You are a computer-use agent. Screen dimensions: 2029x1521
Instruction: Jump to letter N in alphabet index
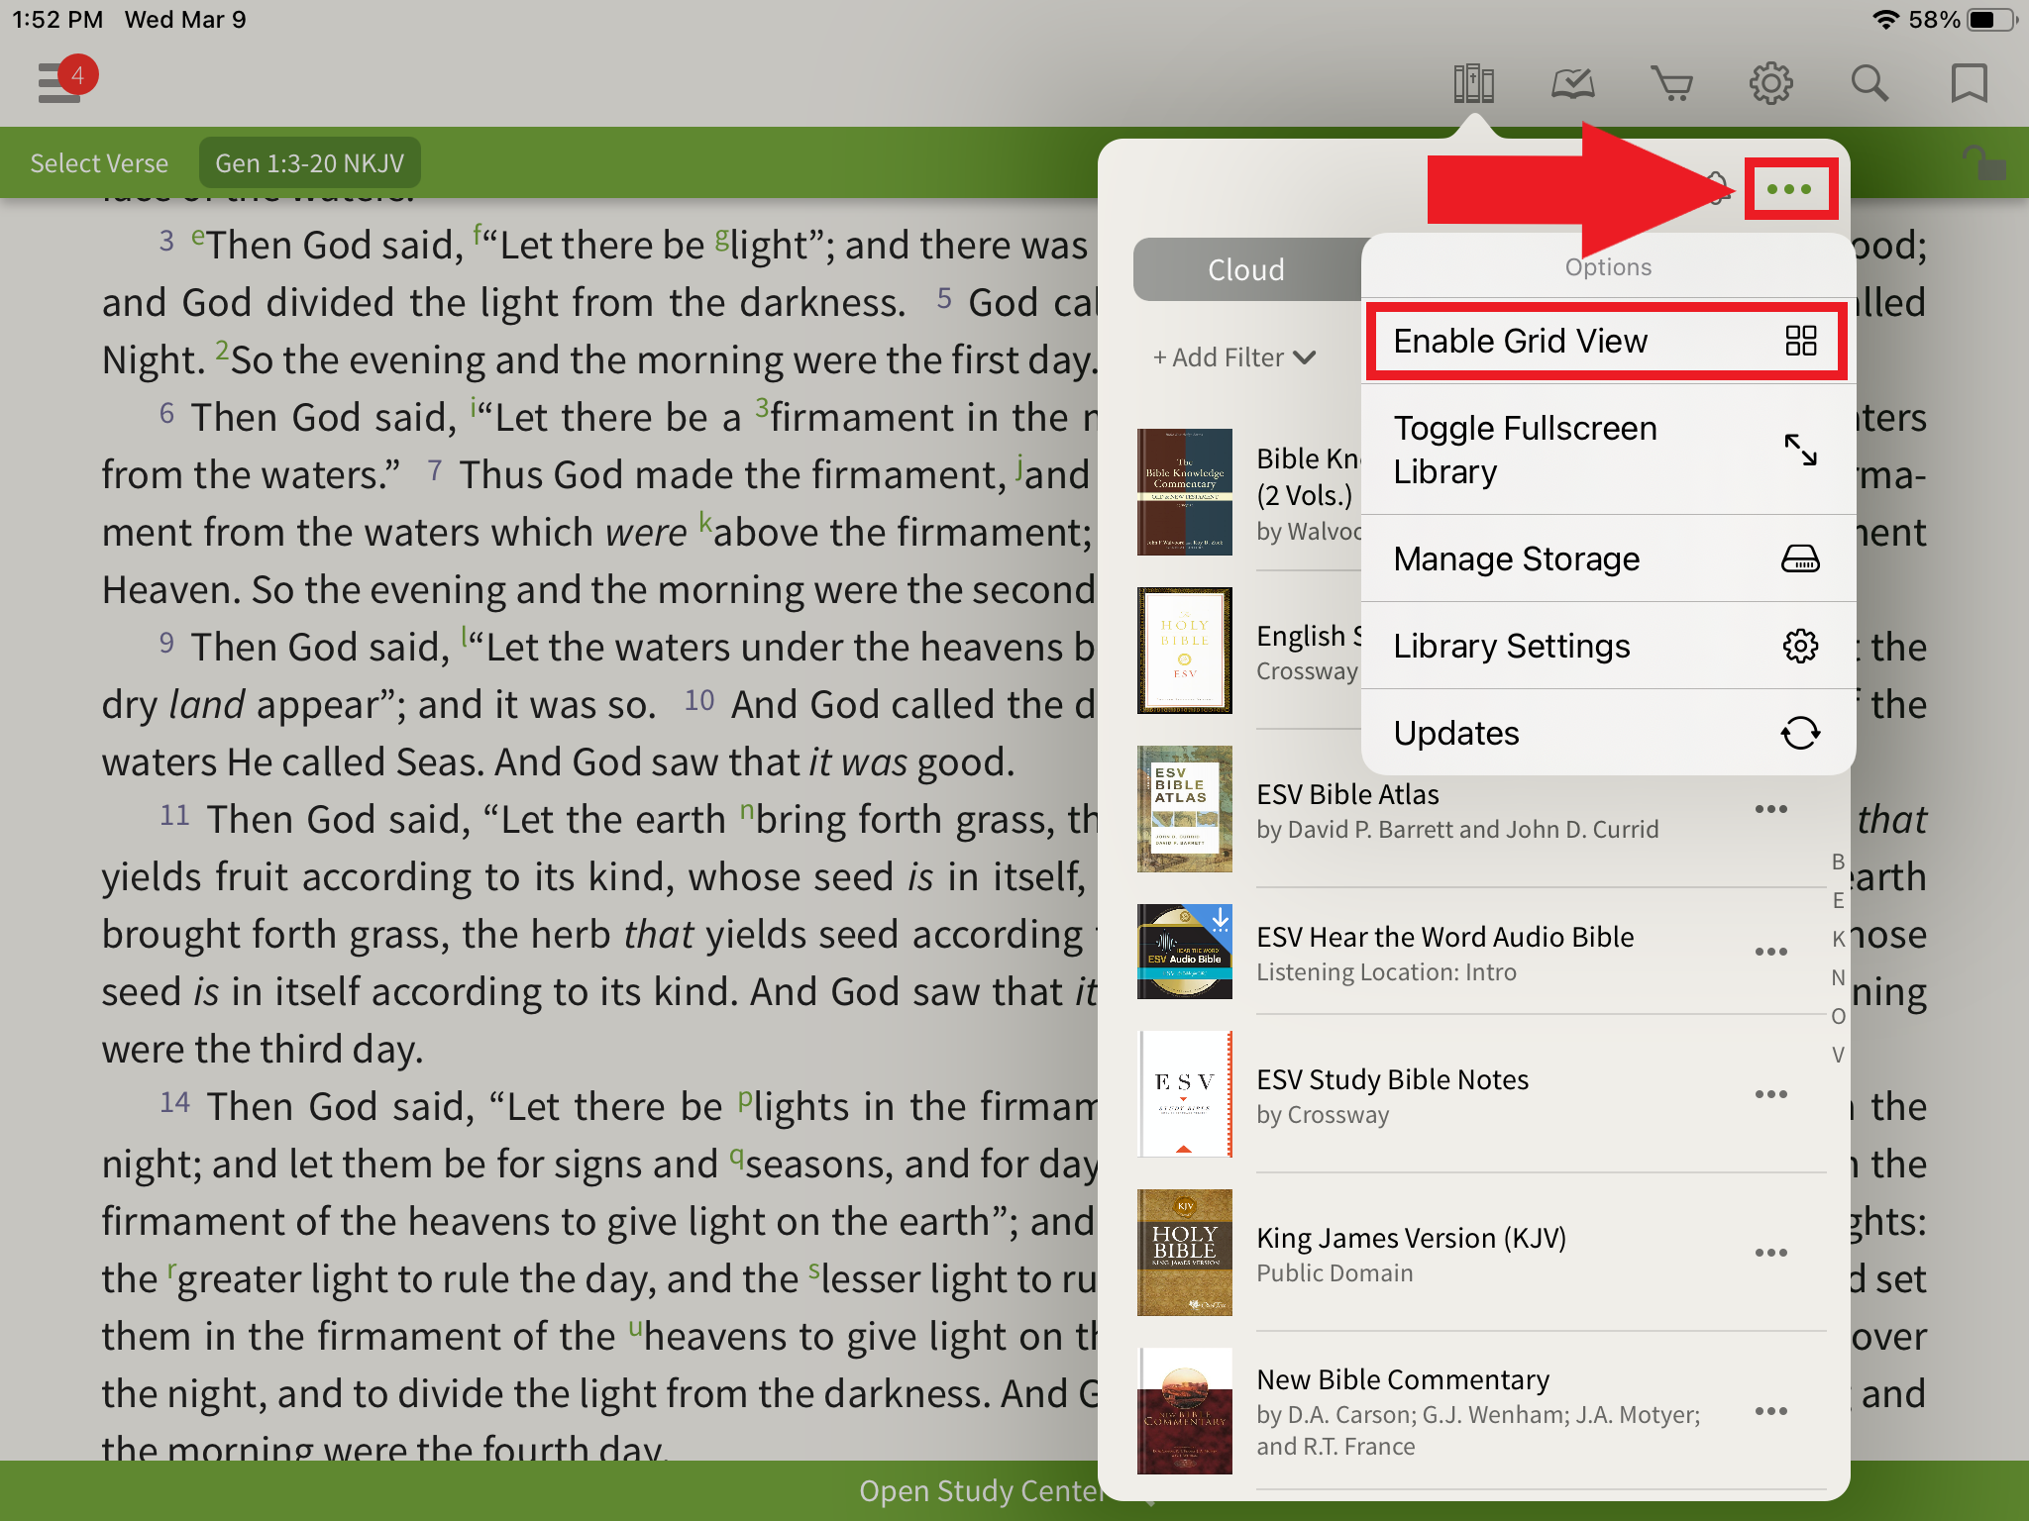coord(1838,977)
